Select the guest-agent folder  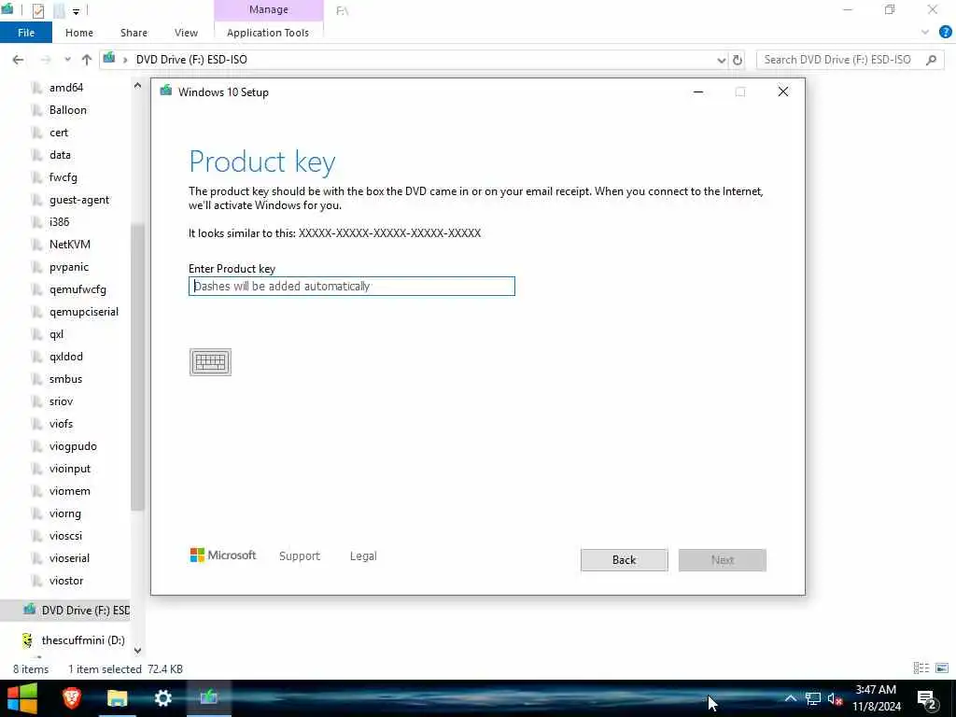[x=79, y=200]
